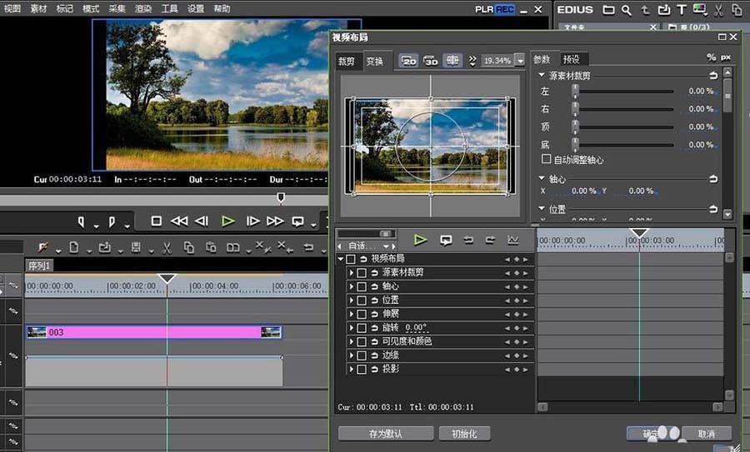Click the cut scissors icon in timeline toolbar
Viewport: 750px width, 452px height.
pyautogui.click(x=167, y=247)
